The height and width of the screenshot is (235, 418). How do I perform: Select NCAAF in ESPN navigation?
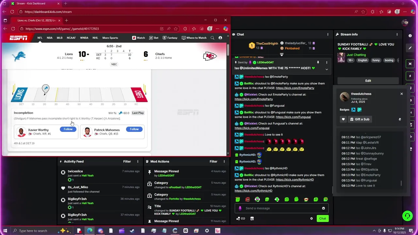pos(71,38)
